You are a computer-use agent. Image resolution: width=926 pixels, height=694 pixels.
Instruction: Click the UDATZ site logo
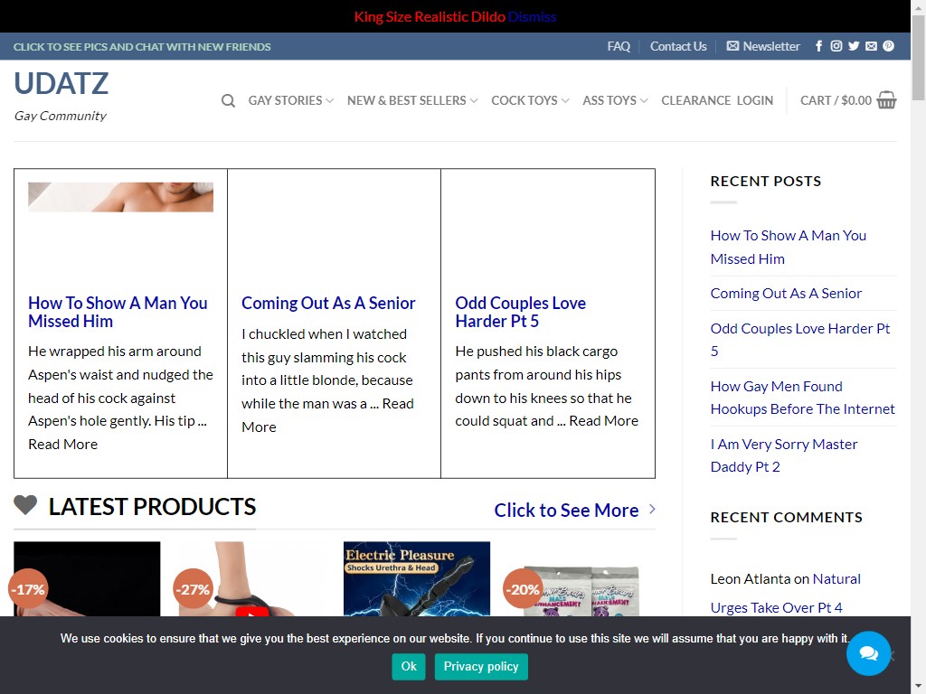[x=61, y=83]
